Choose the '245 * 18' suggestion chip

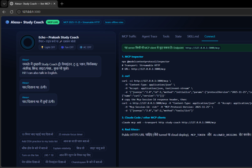[49, 155]
